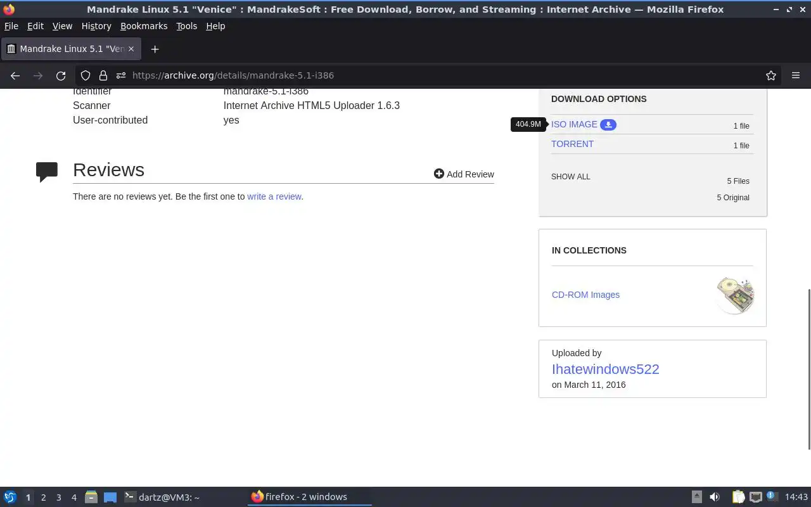Switch to virtual desktop 3
811x507 pixels.
58,497
